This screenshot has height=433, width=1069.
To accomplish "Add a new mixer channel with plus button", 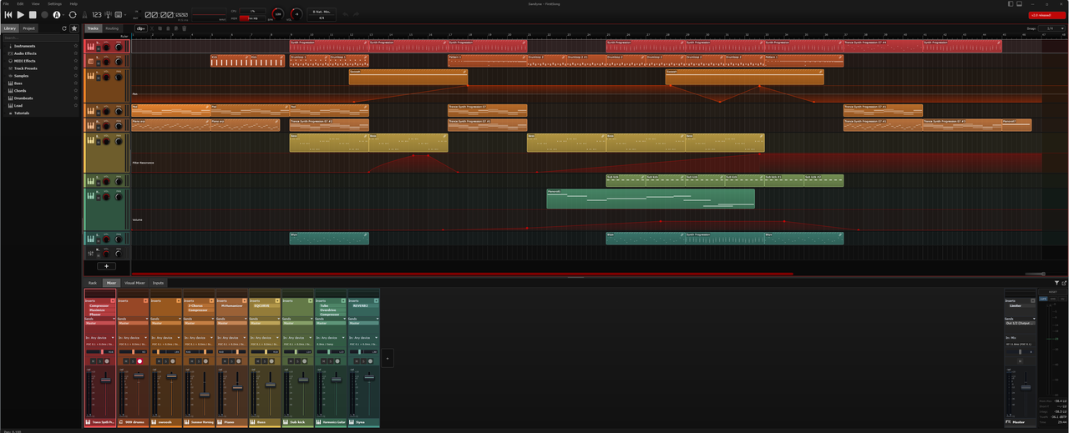I will click(387, 358).
